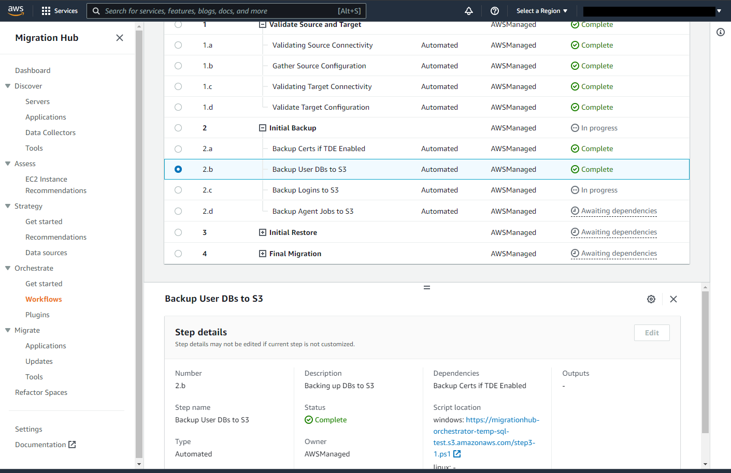Viewport: 731px width, 473px height.
Task: Click the Edit button in Step details
Action: click(652, 333)
